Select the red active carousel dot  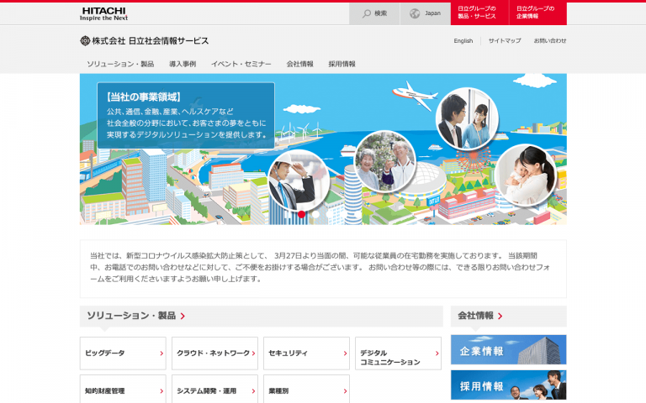pos(302,214)
